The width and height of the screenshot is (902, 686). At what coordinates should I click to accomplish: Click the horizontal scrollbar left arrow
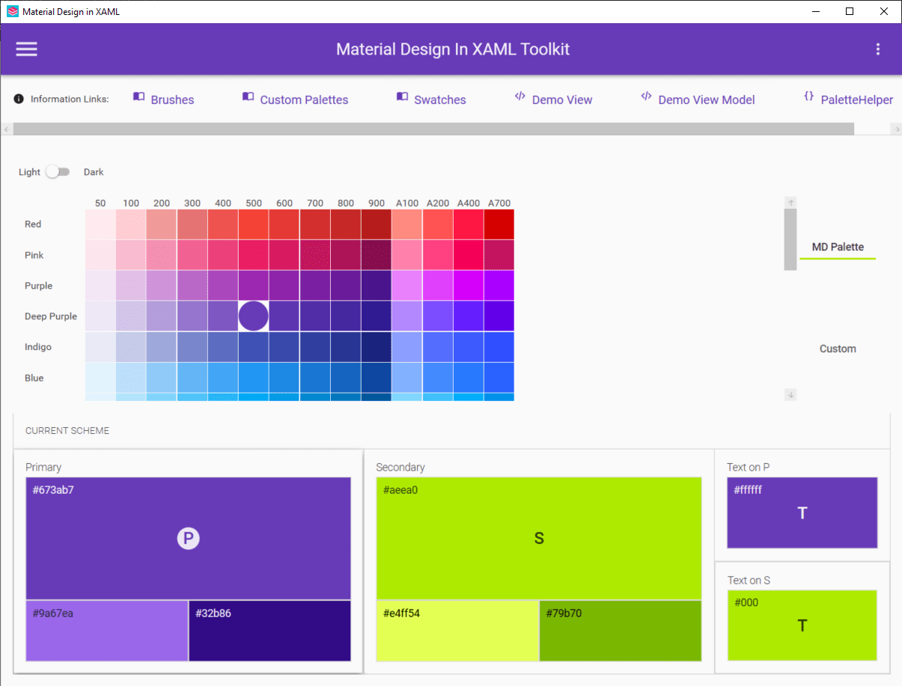tap(7, 129)
